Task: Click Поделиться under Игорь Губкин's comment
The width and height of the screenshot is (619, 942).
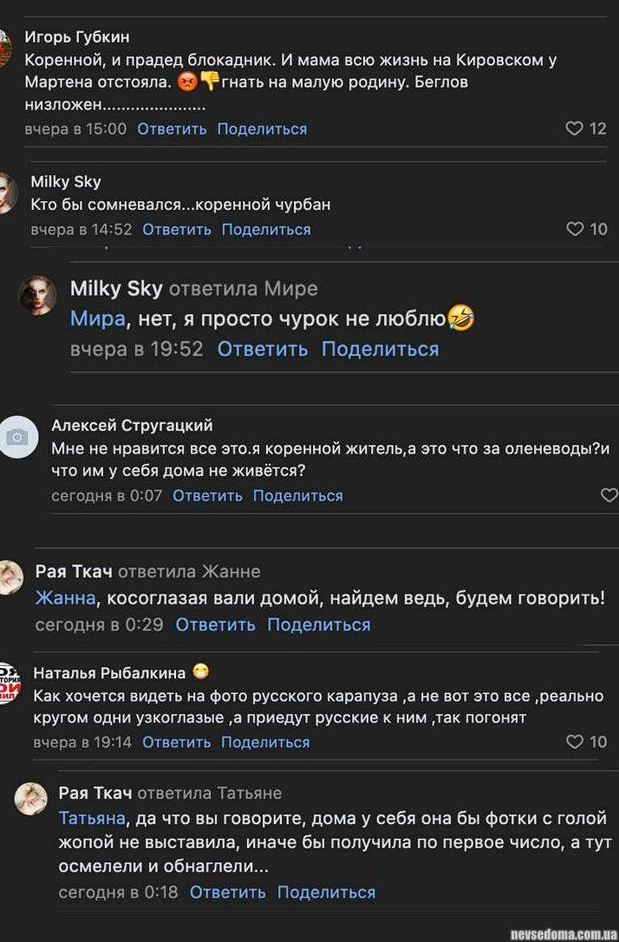Action: click(262, 128)
